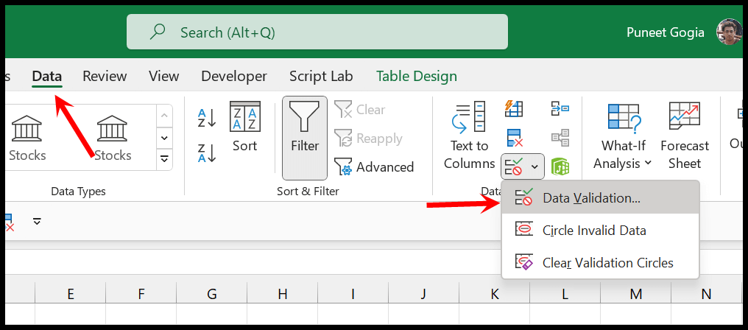The width and height of the screenshot is (748, 330).
Task: Open the custom Sort dialog icon
Action: coord(245,127)
